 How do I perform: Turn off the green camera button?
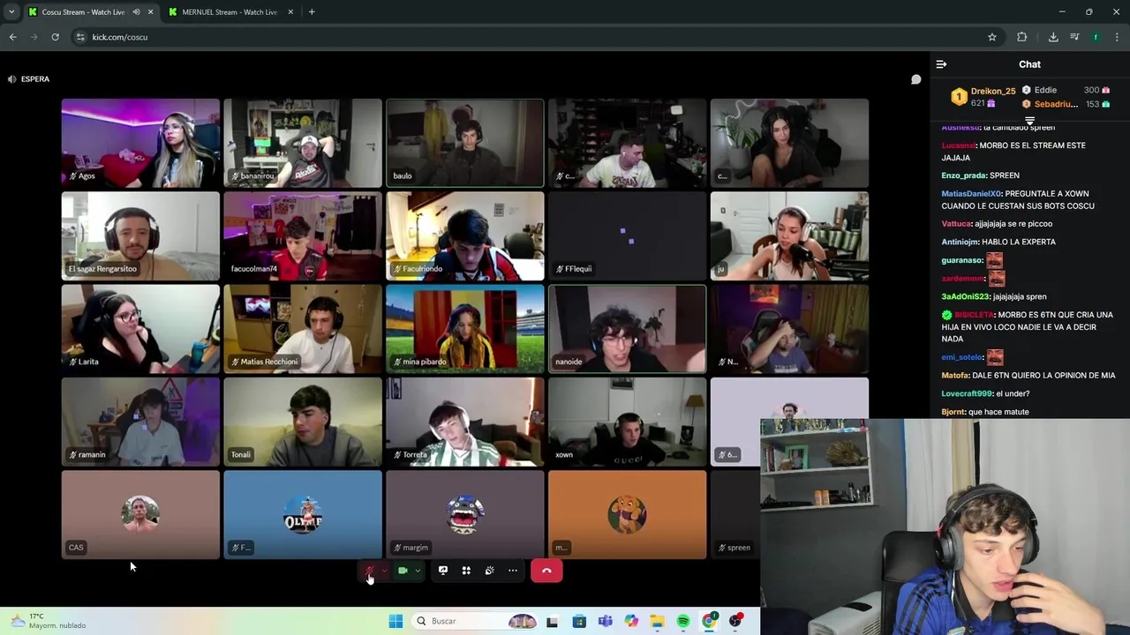(x=403, y=571)
